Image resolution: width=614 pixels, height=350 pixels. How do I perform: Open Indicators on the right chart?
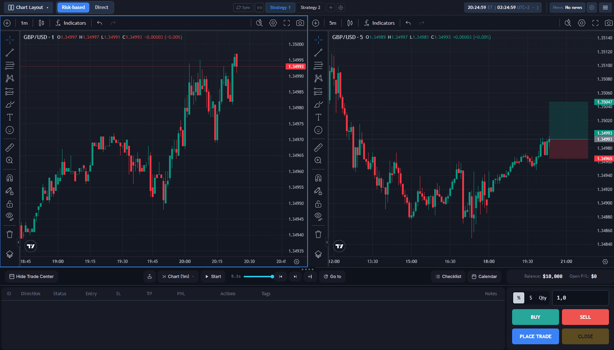pos(380,23)
